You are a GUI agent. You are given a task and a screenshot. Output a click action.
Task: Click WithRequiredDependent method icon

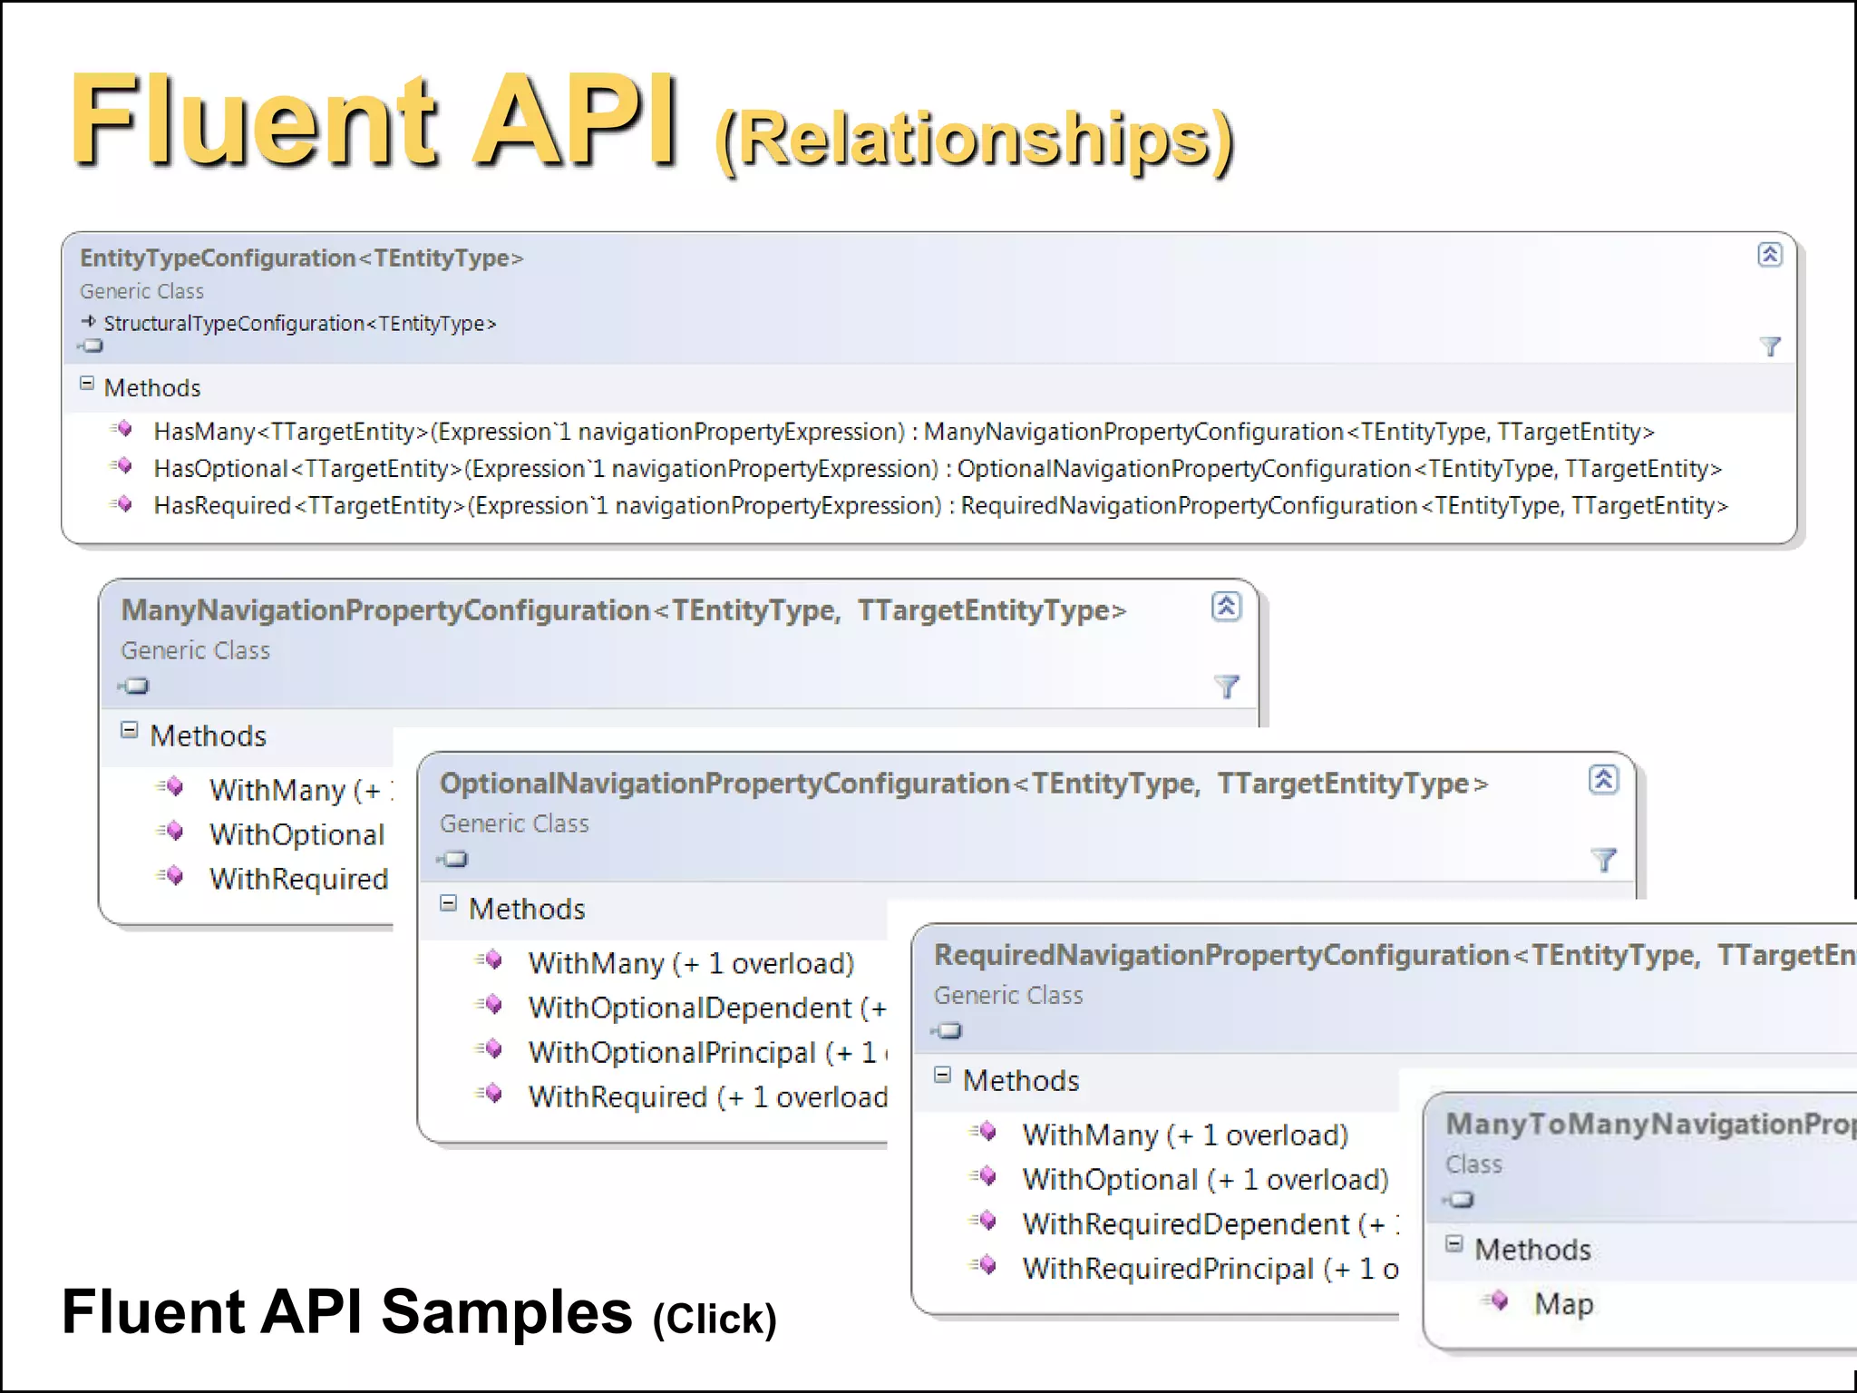[986, 1221]
